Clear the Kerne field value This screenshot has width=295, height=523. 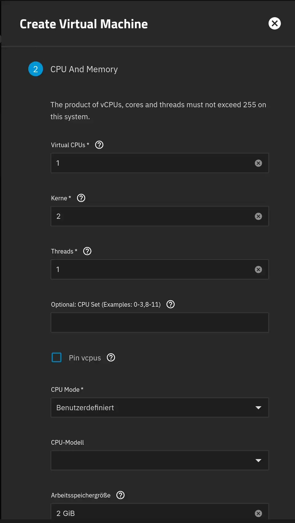(x=258, y=216)
